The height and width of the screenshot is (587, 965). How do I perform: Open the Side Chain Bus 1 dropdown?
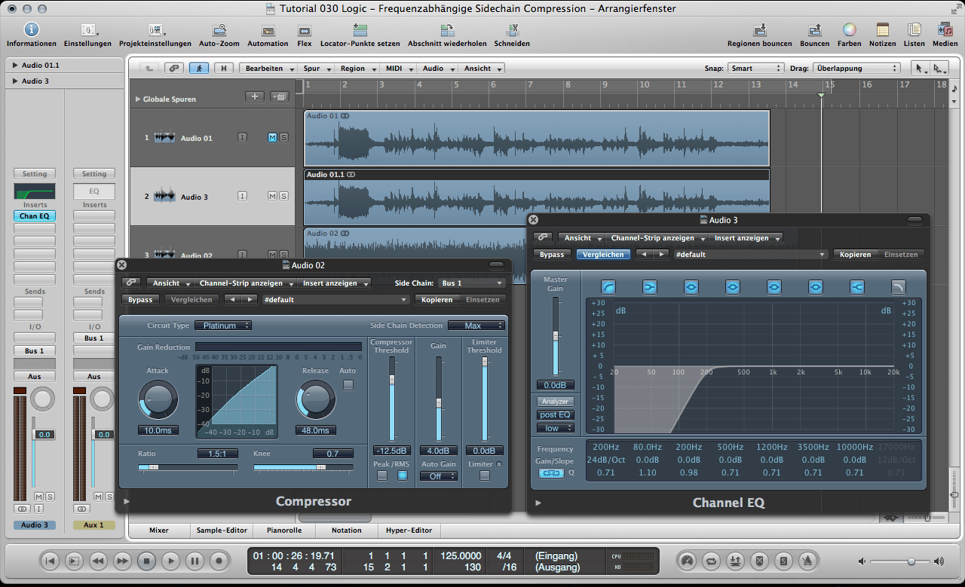pos(472,283)
